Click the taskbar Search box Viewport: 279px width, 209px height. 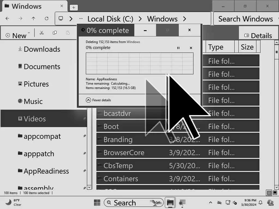(x=134, y=202)
